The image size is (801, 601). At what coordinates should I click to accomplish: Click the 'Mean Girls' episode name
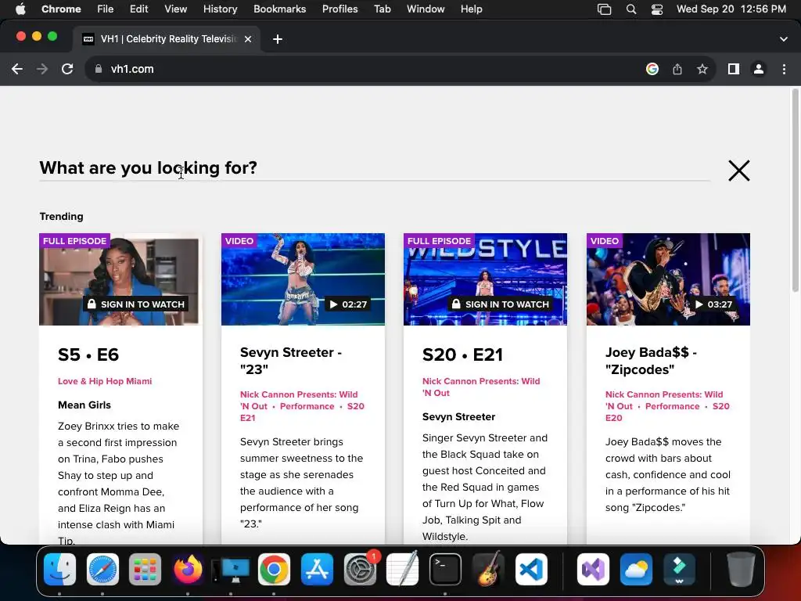pos(84,405)
